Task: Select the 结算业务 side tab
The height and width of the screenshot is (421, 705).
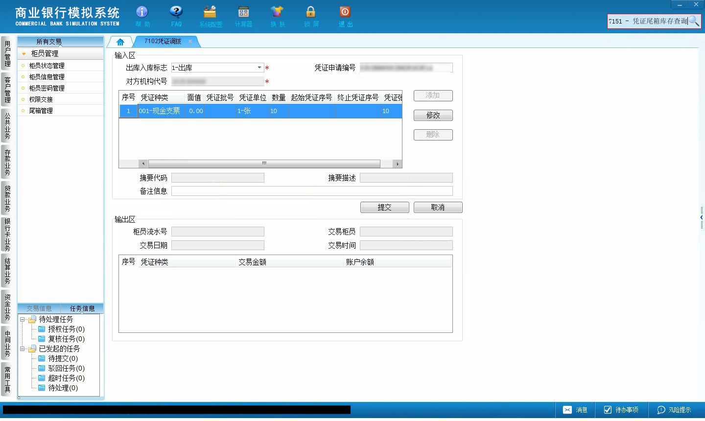Action: (x=7, y=271)
